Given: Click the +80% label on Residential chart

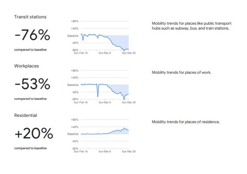Looking at the screenshot, I should coord(74,119).
